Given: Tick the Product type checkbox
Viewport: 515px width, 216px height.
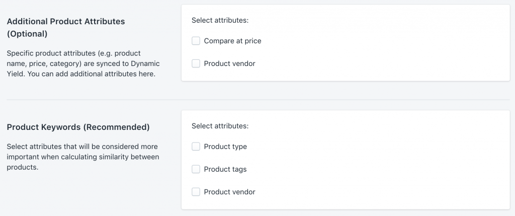Looking at the screenshot, I should click(196, 147).
